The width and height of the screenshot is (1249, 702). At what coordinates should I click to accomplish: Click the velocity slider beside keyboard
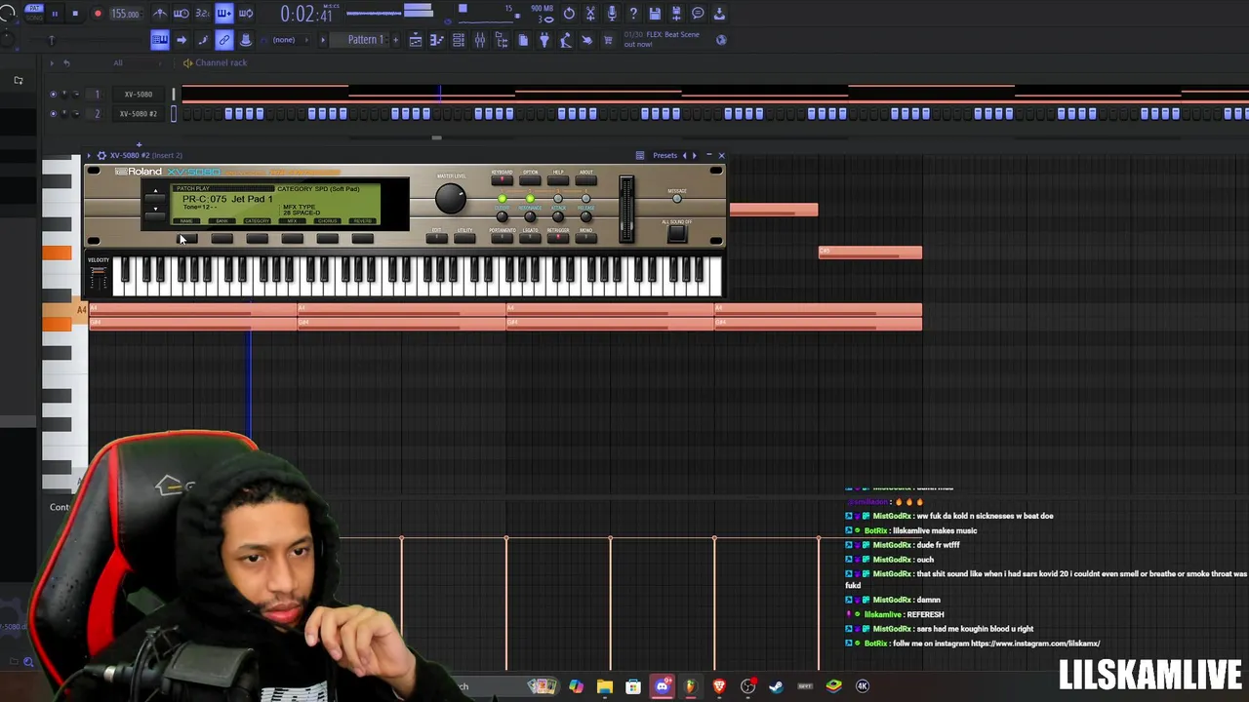coord(99,279)
